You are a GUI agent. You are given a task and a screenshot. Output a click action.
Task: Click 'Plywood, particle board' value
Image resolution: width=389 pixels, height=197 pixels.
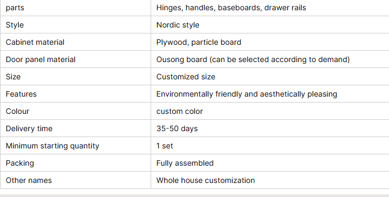[199, 42]
